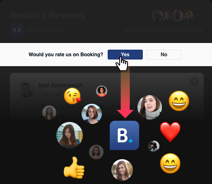212x184 pixels.
Task: Click the red heart emoji
Action: 170,132
